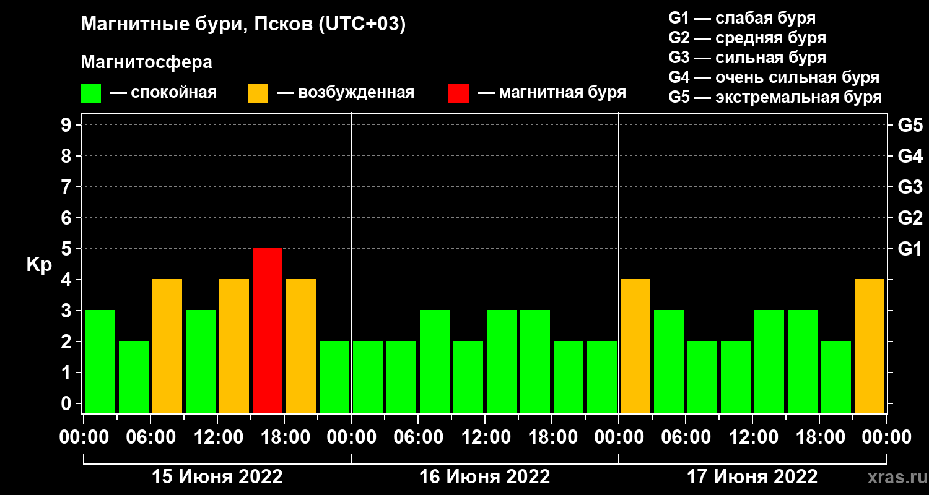Click the 12:00 time label under 17 June

point(752,437)
